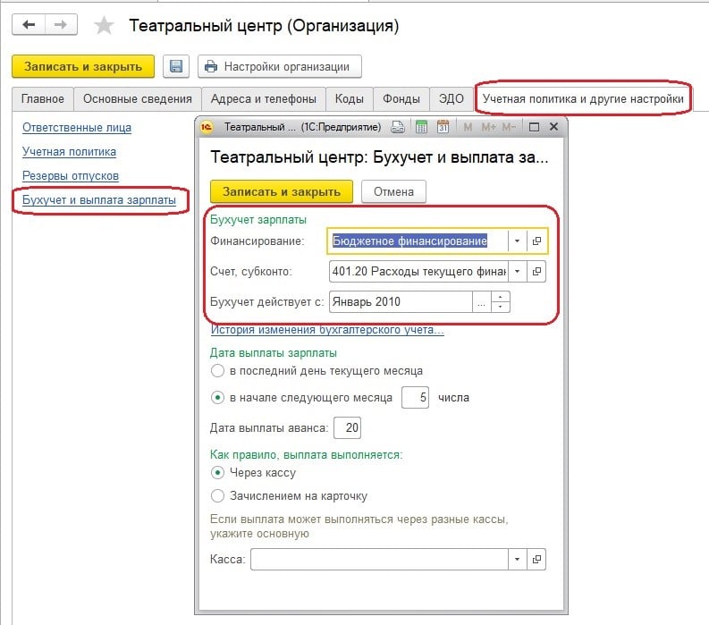Expand the Финансирование dropdown list

tap(517, 241)
